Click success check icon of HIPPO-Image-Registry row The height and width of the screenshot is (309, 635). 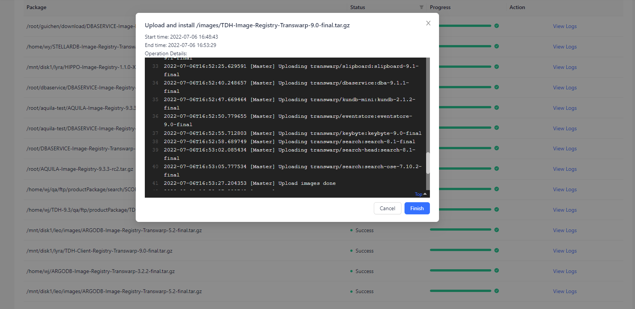[497, 67]
